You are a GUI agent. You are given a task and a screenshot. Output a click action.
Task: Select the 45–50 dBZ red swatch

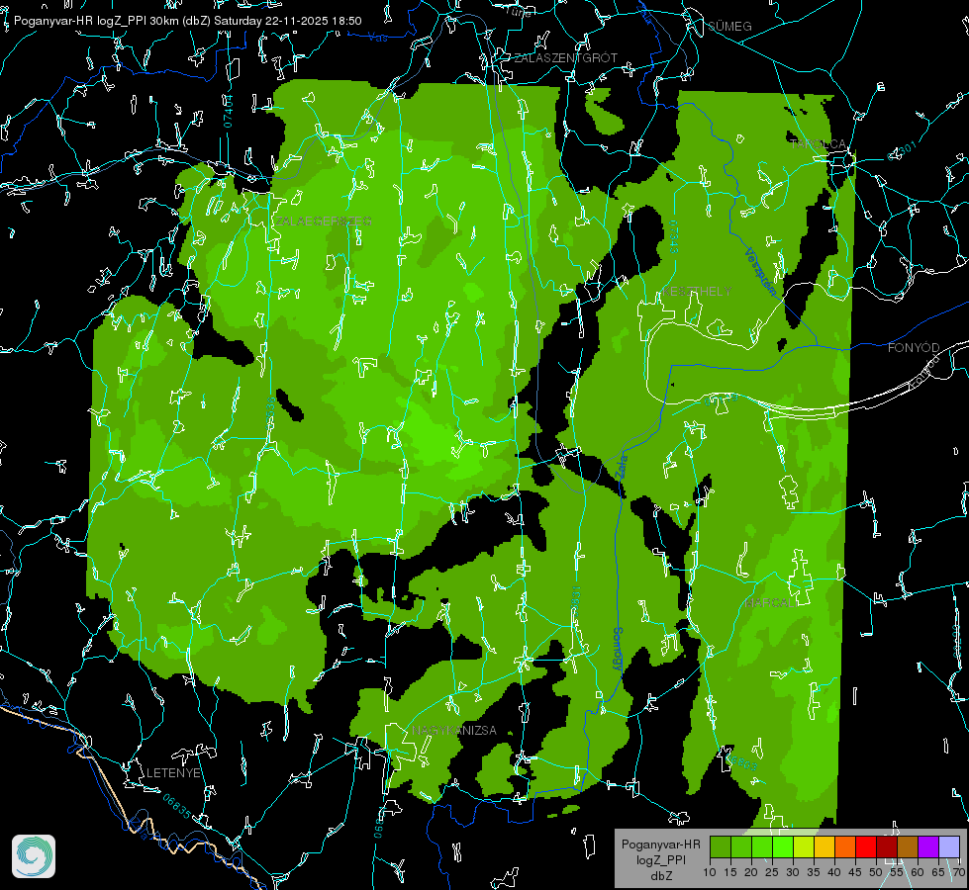pos(866,847)
